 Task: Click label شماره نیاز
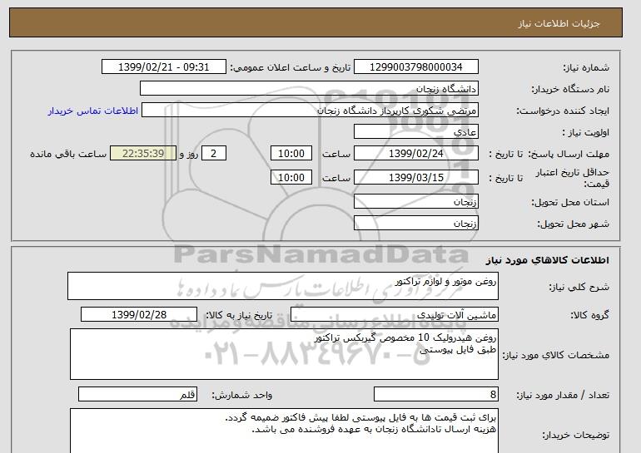point(586,68)
